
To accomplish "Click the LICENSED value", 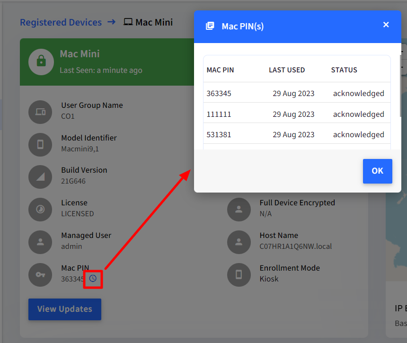I will coord(77,214).
